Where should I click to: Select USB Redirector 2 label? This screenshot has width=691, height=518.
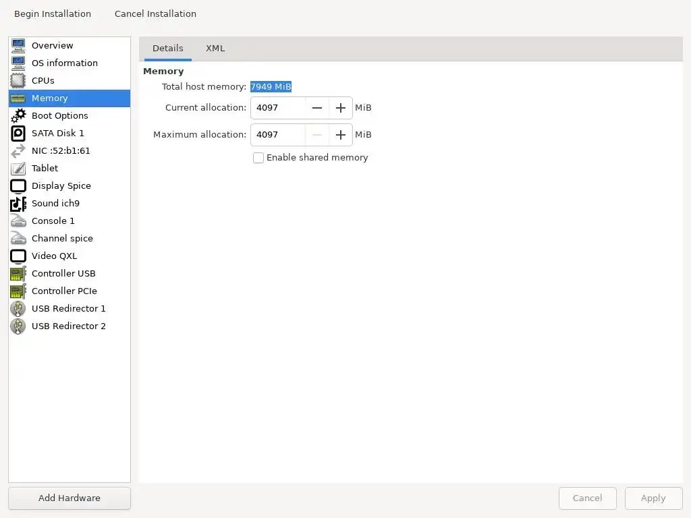(69, 326)
